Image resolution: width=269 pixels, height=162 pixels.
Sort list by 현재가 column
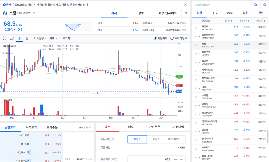[229, 21]
